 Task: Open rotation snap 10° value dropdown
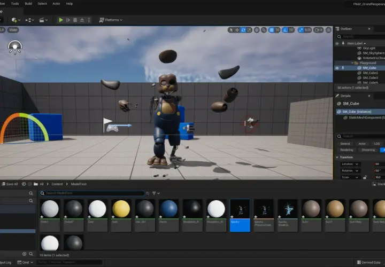[291, 30]
